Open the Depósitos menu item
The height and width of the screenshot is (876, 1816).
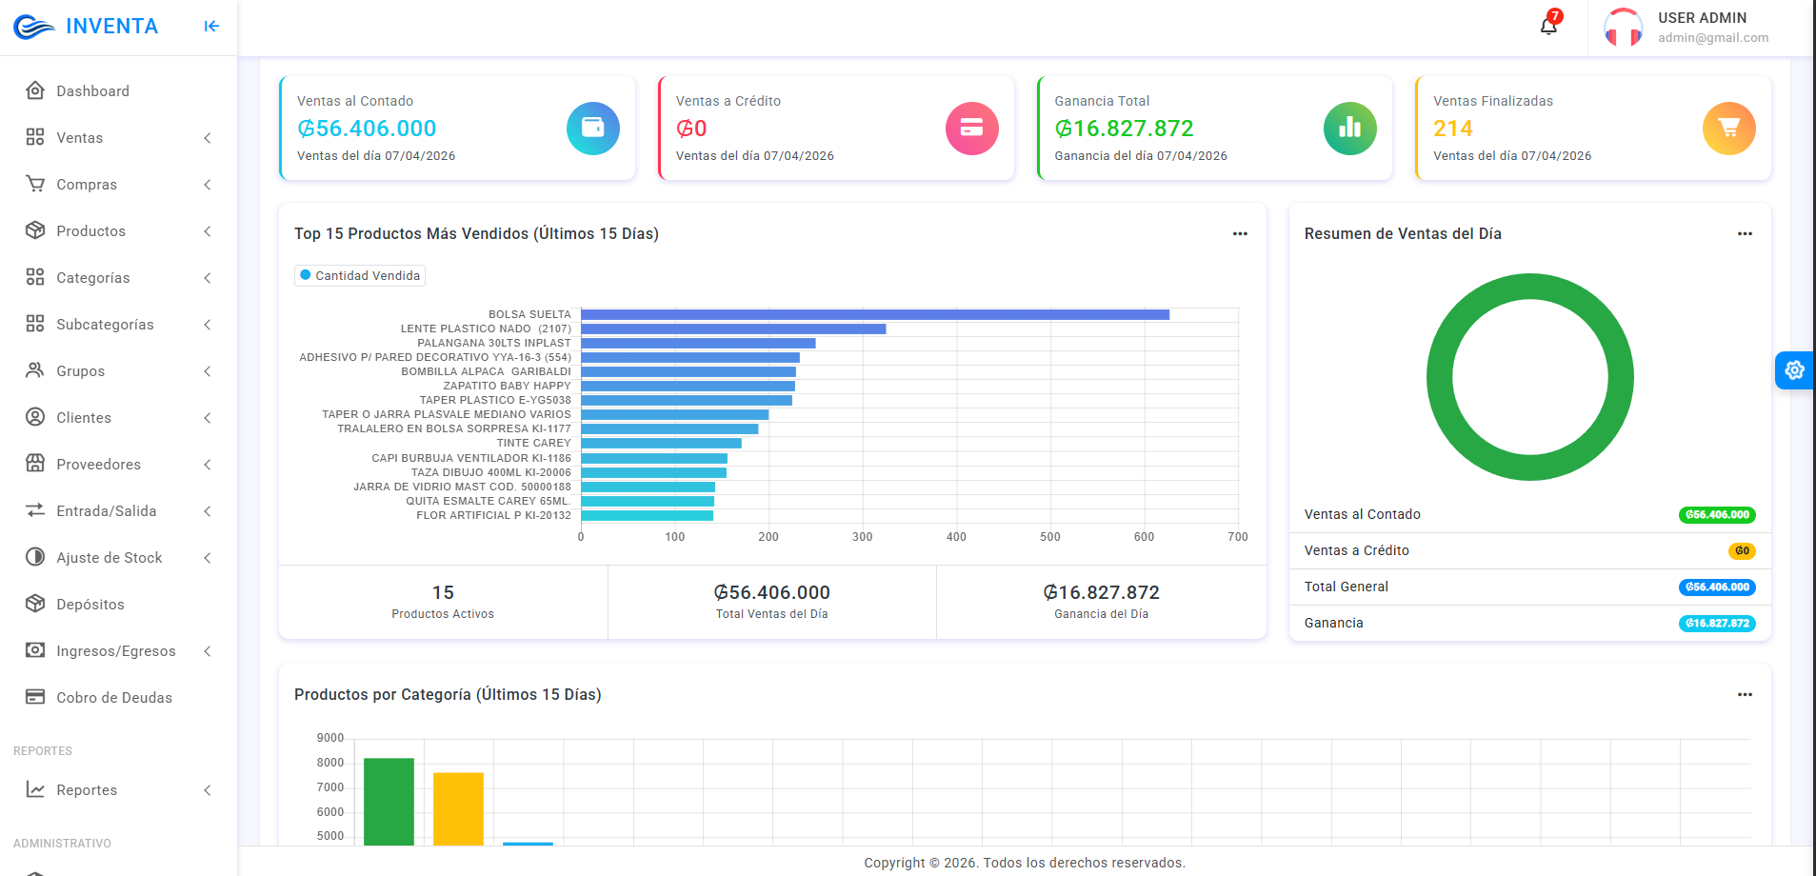click(x=118, y=605)
